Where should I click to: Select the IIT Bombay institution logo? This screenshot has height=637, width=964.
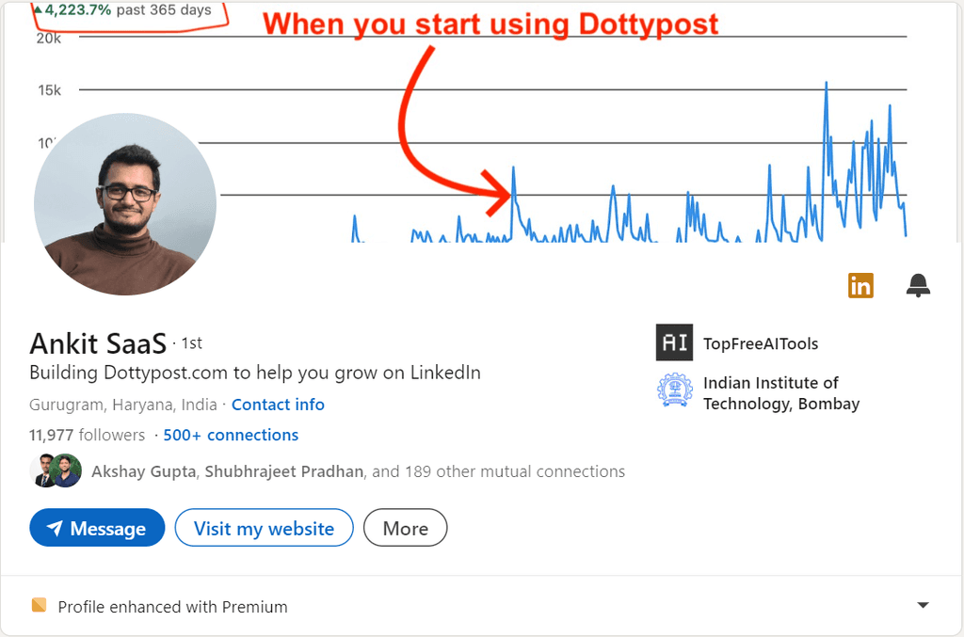674,391
